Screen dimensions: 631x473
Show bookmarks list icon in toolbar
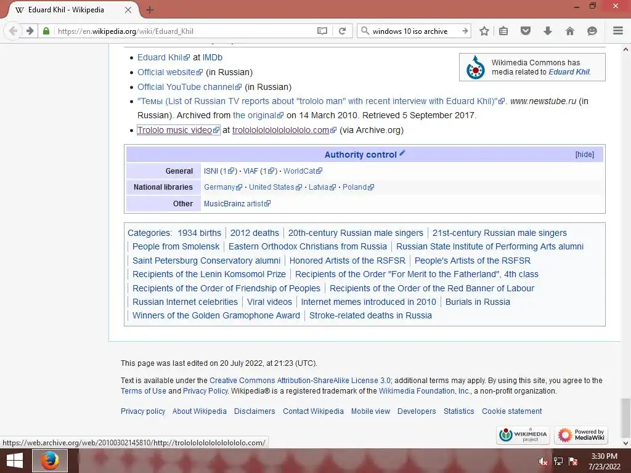[503, 31]
